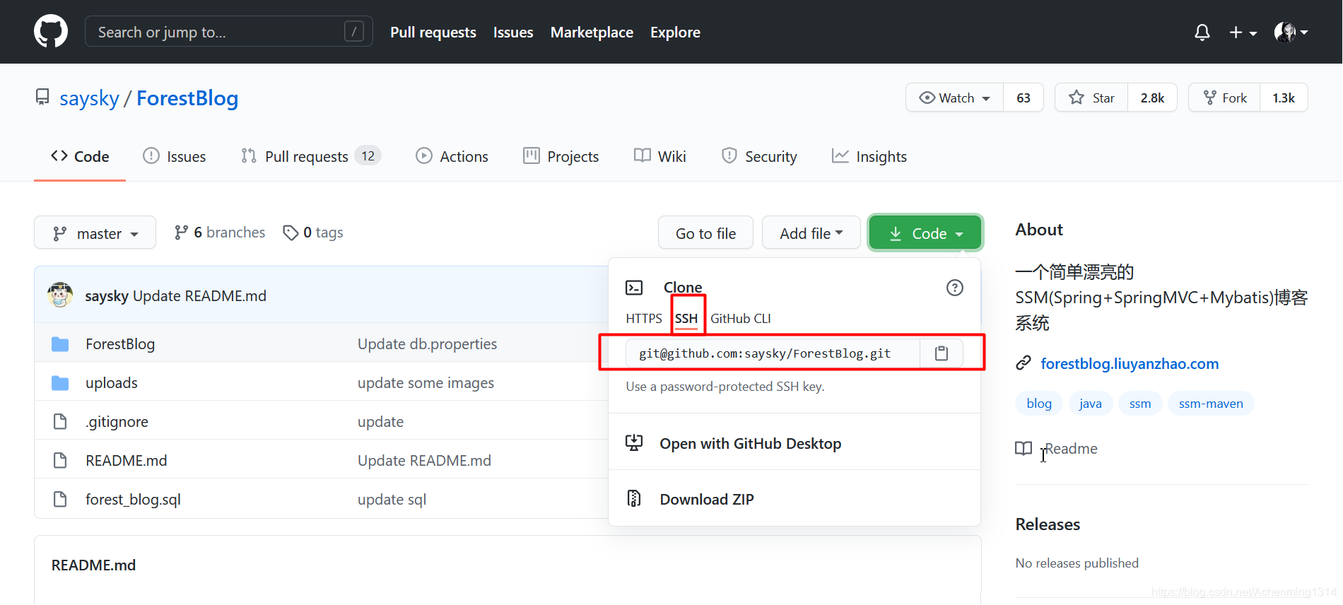This screenshot has height=605, width=1343.
Task: Click Go to file button
Action: (x=705, y=233)
